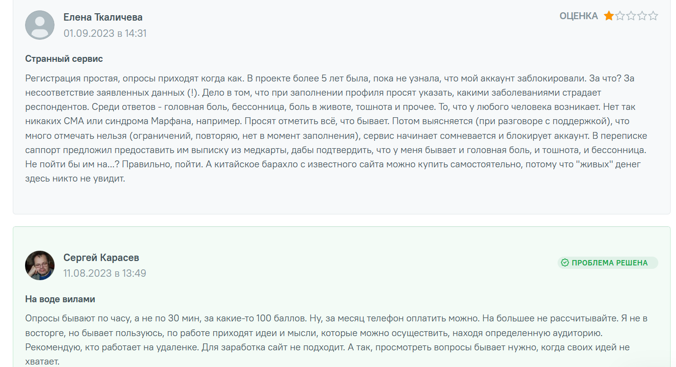The height and width of the screenshot is (367, 676).
Task: Open reviewer profile Елена Ткаличева
Action: pyautogui.click(x=102, y=16)
